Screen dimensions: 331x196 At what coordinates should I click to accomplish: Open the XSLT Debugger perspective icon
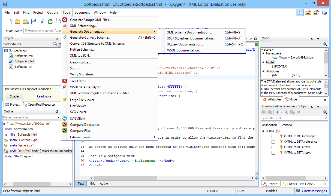tap(308, 13)
